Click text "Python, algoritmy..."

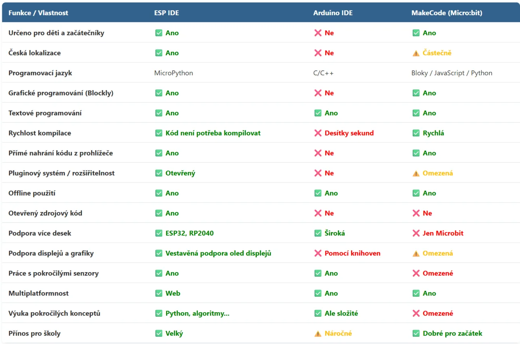[x=198, y=313]
